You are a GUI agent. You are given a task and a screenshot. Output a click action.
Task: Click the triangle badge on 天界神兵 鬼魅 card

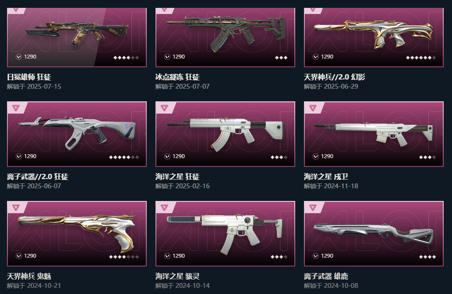click(x=16, y=207)
